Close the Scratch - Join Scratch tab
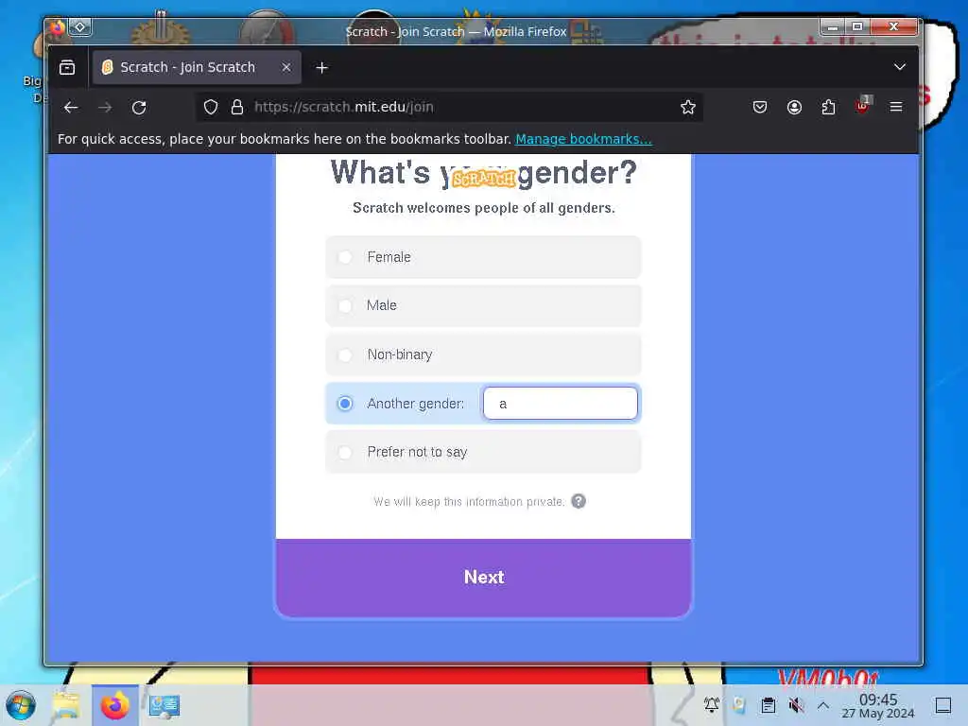This screenshot has height=726, width=968. coord(286,67)
